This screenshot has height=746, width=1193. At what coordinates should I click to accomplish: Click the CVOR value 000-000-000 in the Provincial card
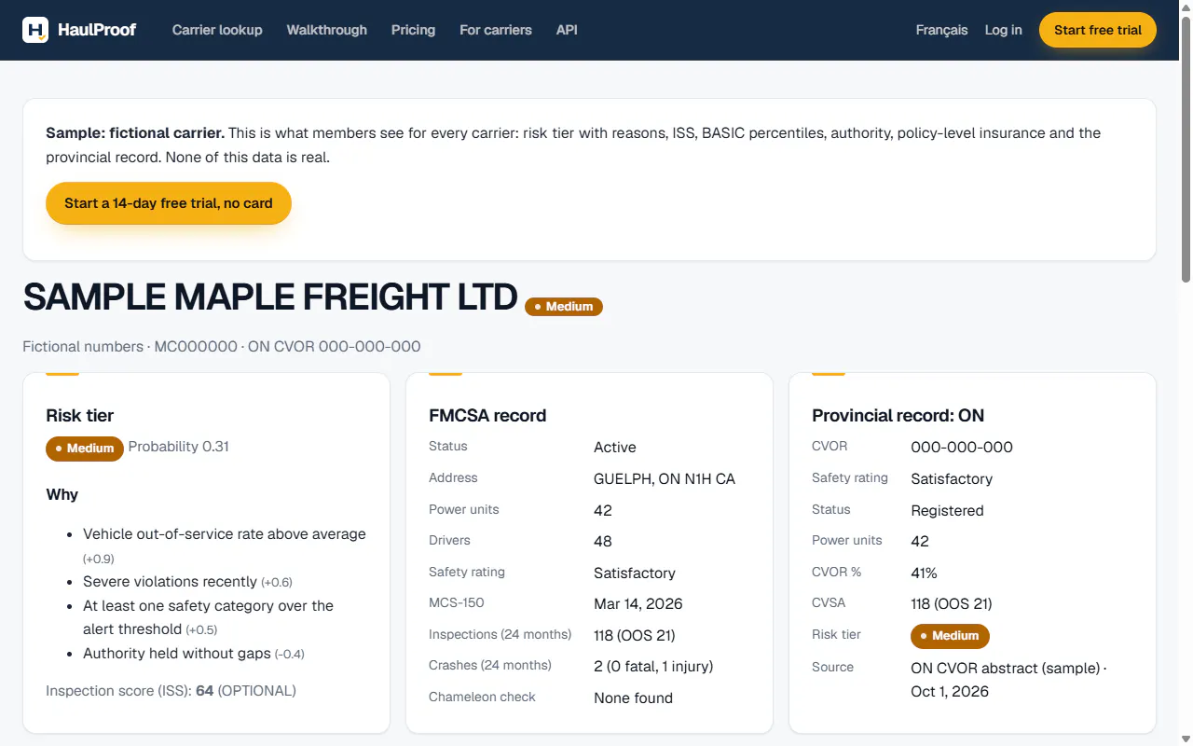point(962,448)
